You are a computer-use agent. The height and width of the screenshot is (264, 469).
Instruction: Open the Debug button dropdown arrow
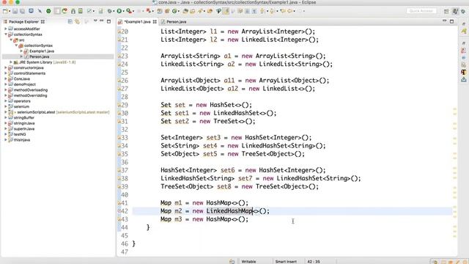[114, 12]
